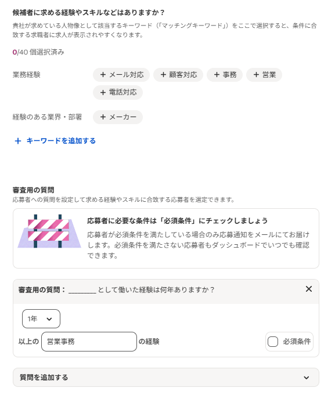Click the plus icon on 顧客対応 chip
This screenshot has width=335, height=395.
[163, 75]
